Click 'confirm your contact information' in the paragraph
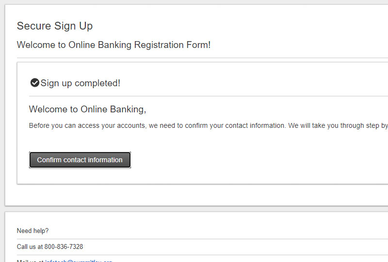Viewport: 388px width, 262px height. (235, 125)
